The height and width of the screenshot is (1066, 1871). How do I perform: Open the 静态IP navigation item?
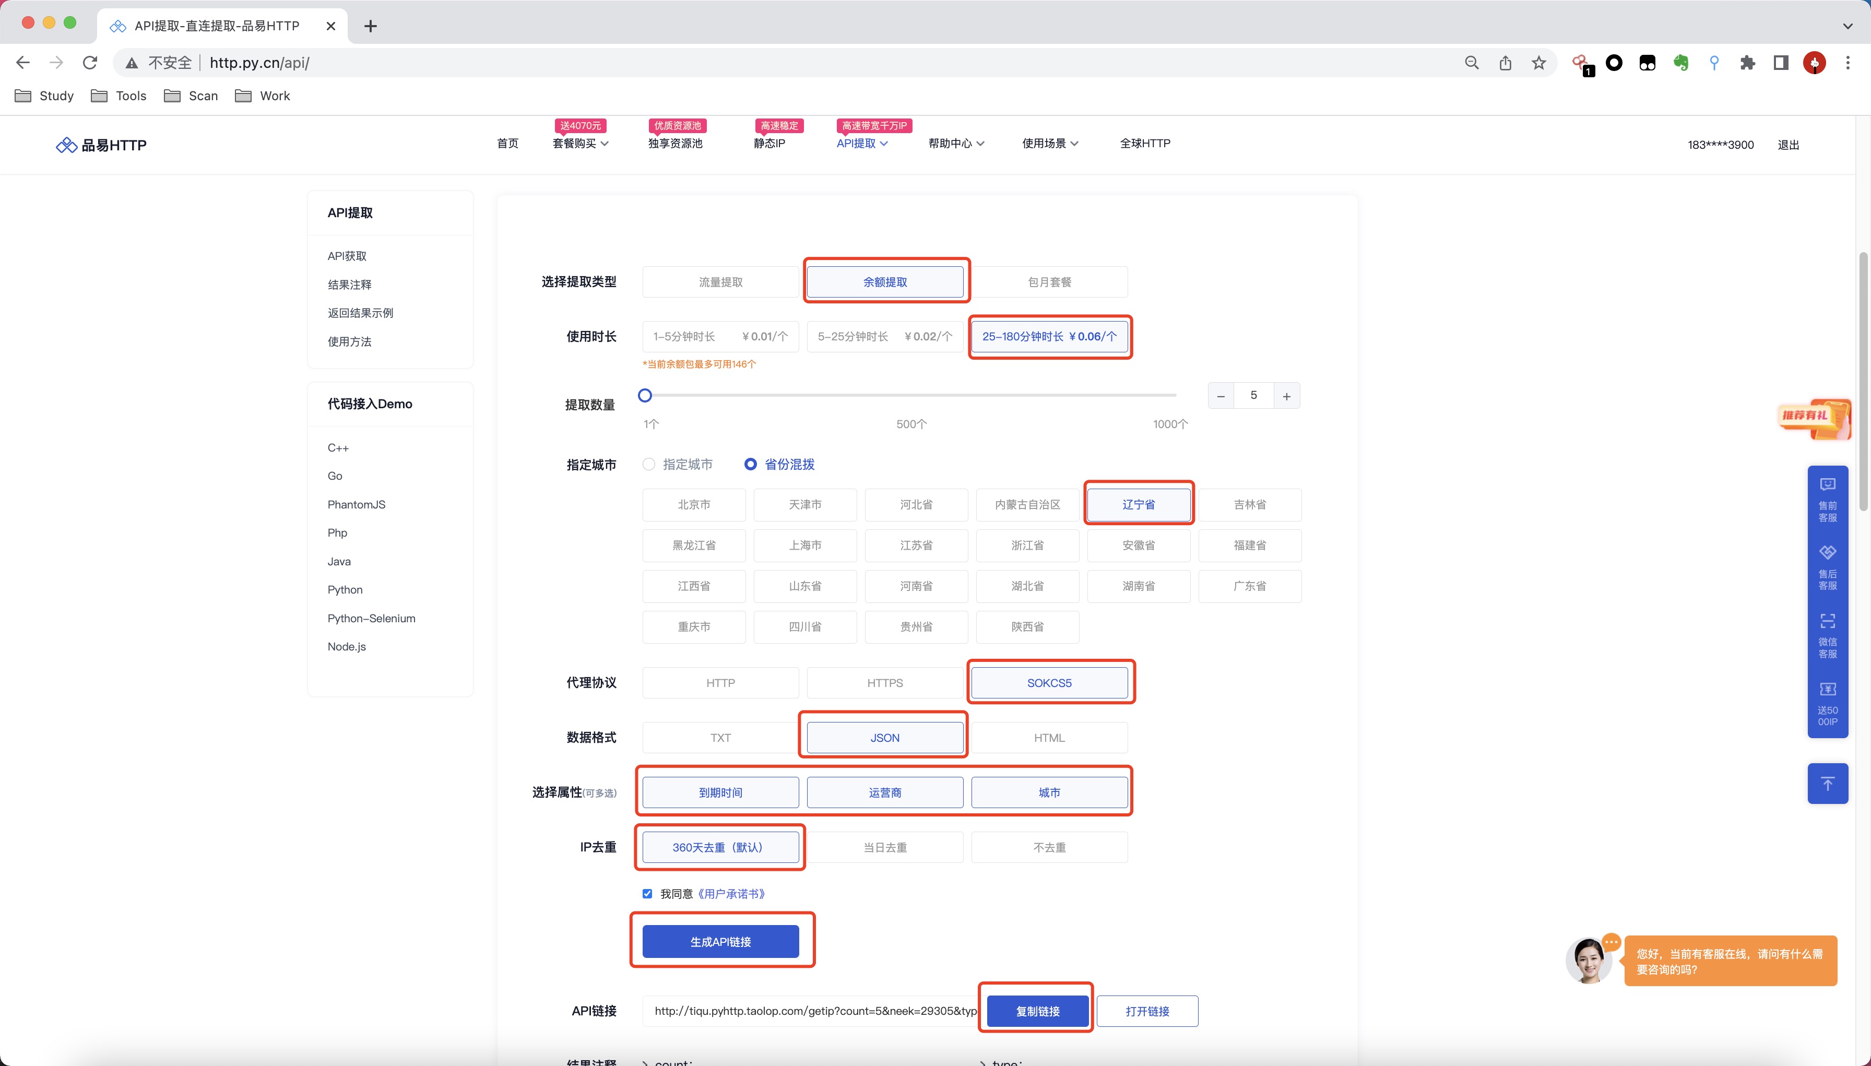point(769,144)
